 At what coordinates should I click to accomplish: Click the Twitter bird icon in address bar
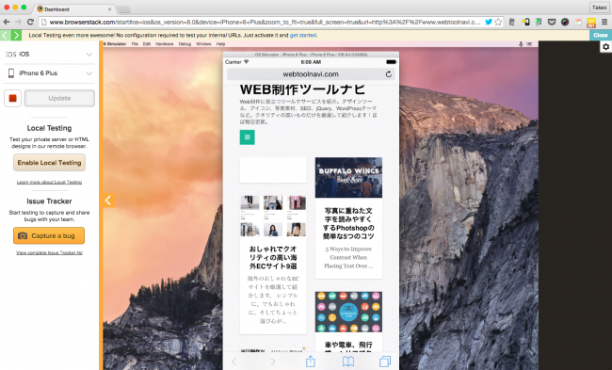click(489, 23)
